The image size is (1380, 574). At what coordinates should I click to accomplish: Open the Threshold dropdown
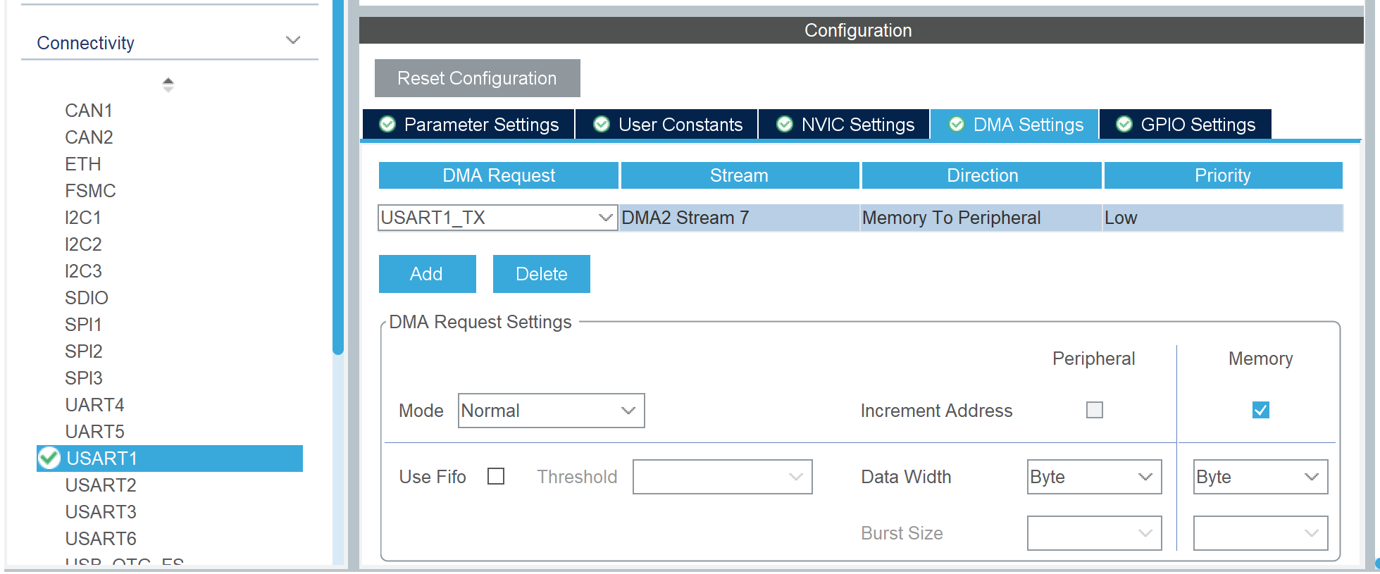click(722, 477)
